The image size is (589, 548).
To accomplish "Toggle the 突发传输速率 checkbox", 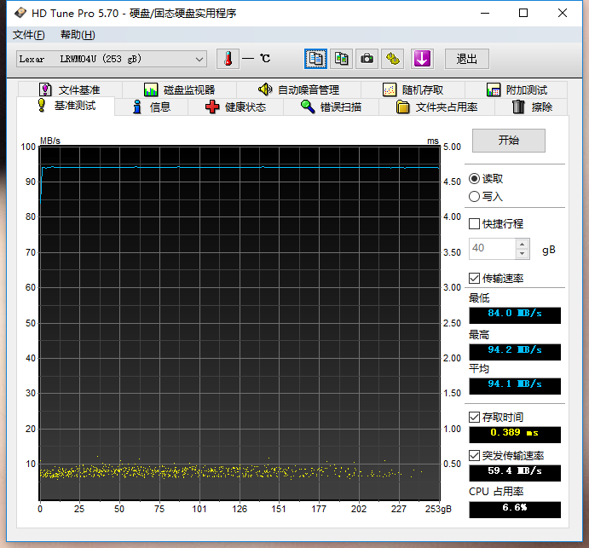I will [475, 456].
